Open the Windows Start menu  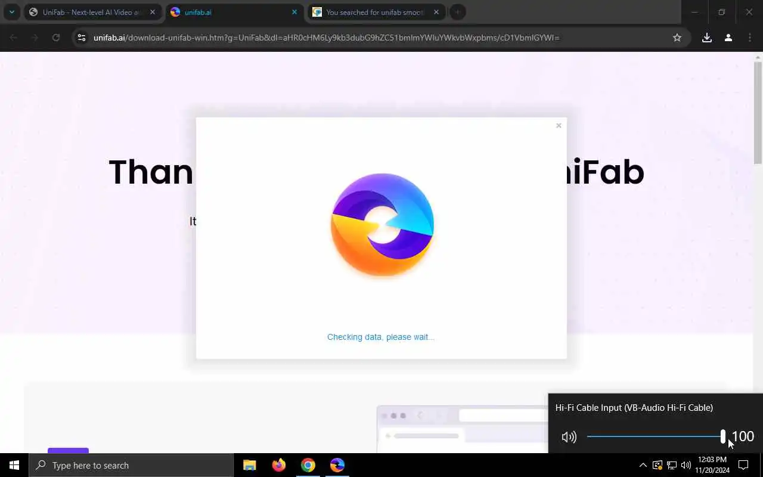[x=14, y=465]
